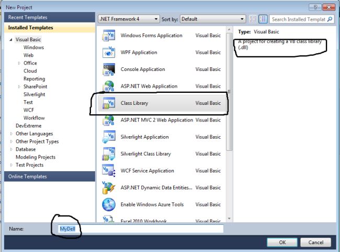Image resolution: width=340 pixels, height=252 pixels.
Task: Select the Cloud category
Action: coord(30,71)
